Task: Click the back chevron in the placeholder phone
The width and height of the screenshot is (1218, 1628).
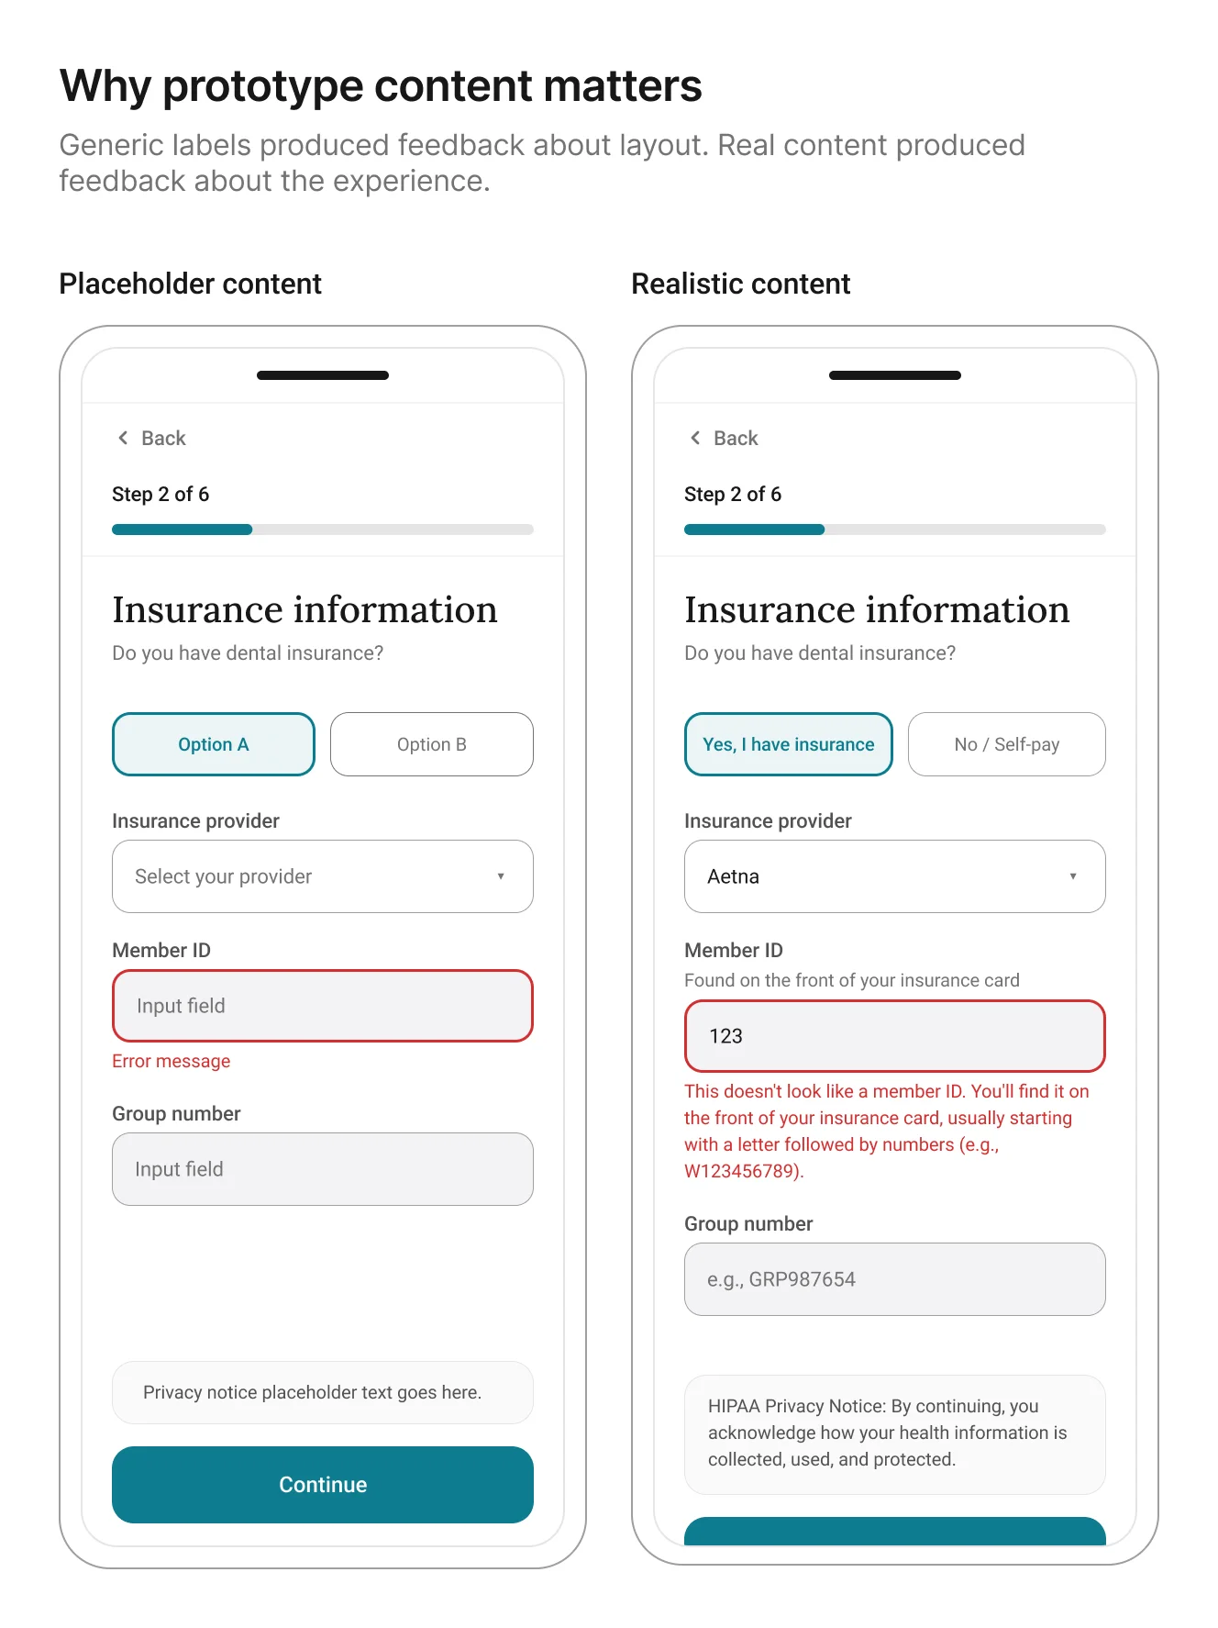Action: [123, 438]
